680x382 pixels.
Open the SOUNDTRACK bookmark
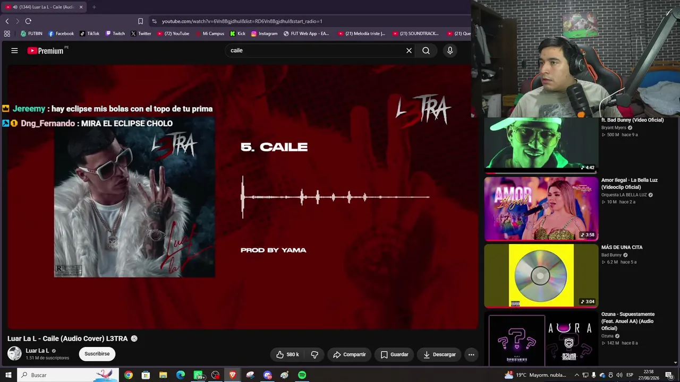[415, 33]
